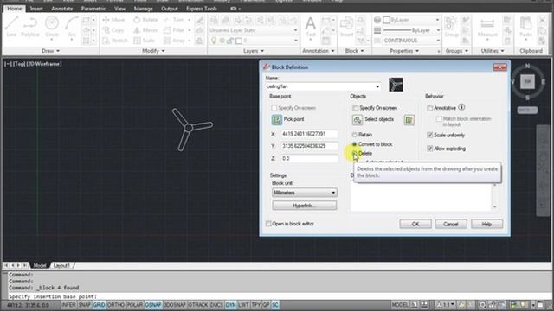
Task: Choose the Array command
Action: [174, 41]
